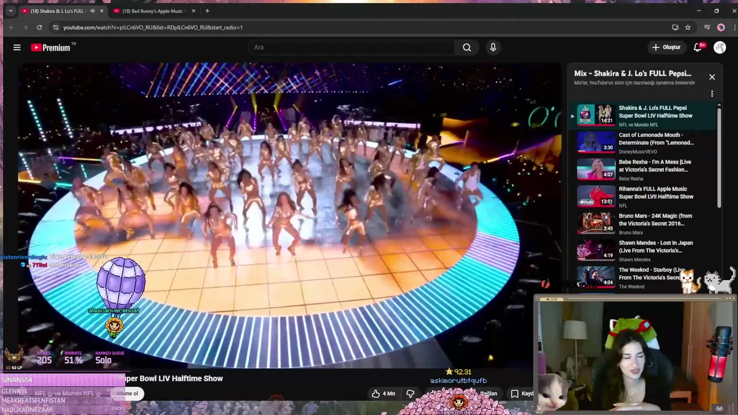Screen dimensions: 738x415
Task: Open the Mix playlist three-dot options
Action: click(712, 93)
